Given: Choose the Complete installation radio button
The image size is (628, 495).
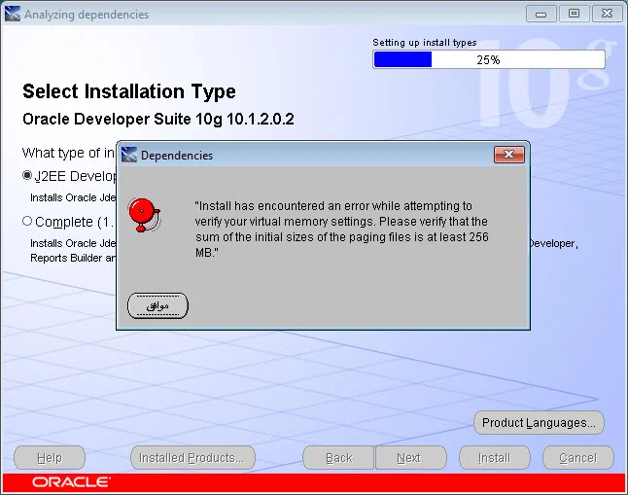Looking at the screenshot, I should point(27,221).
